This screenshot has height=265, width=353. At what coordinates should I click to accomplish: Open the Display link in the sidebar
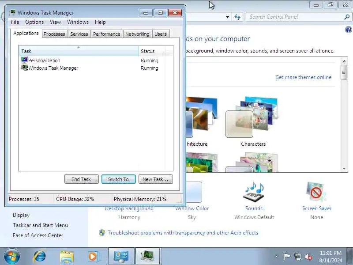coord(21,215)
